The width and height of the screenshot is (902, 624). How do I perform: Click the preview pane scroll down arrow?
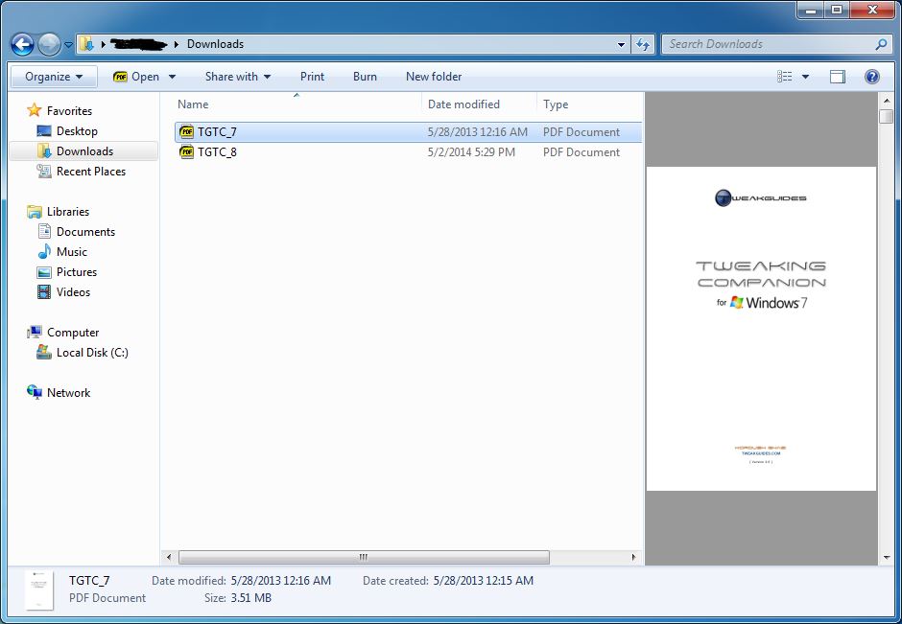pyautogui.click(x=886, y=557)
